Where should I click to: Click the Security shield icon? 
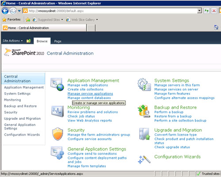[x=57, y=134]
